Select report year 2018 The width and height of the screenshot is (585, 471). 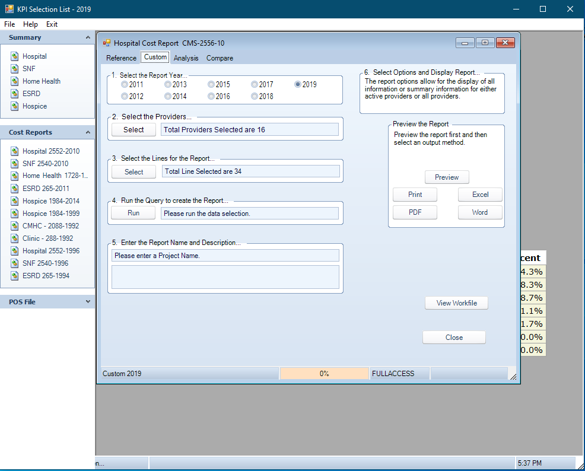coord(262,96)
